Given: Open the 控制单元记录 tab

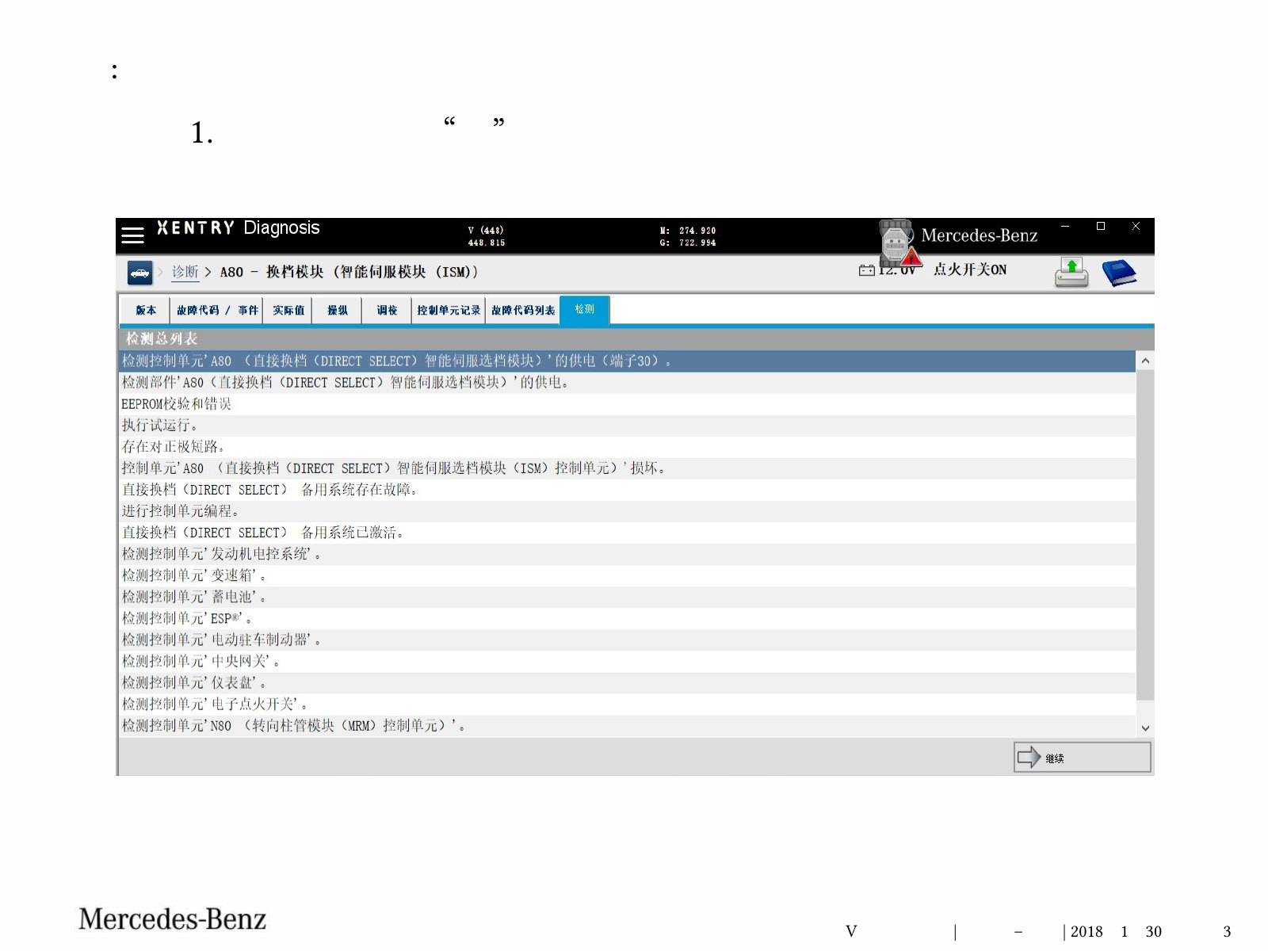Looking at the screenshot, I should [449, 310].
